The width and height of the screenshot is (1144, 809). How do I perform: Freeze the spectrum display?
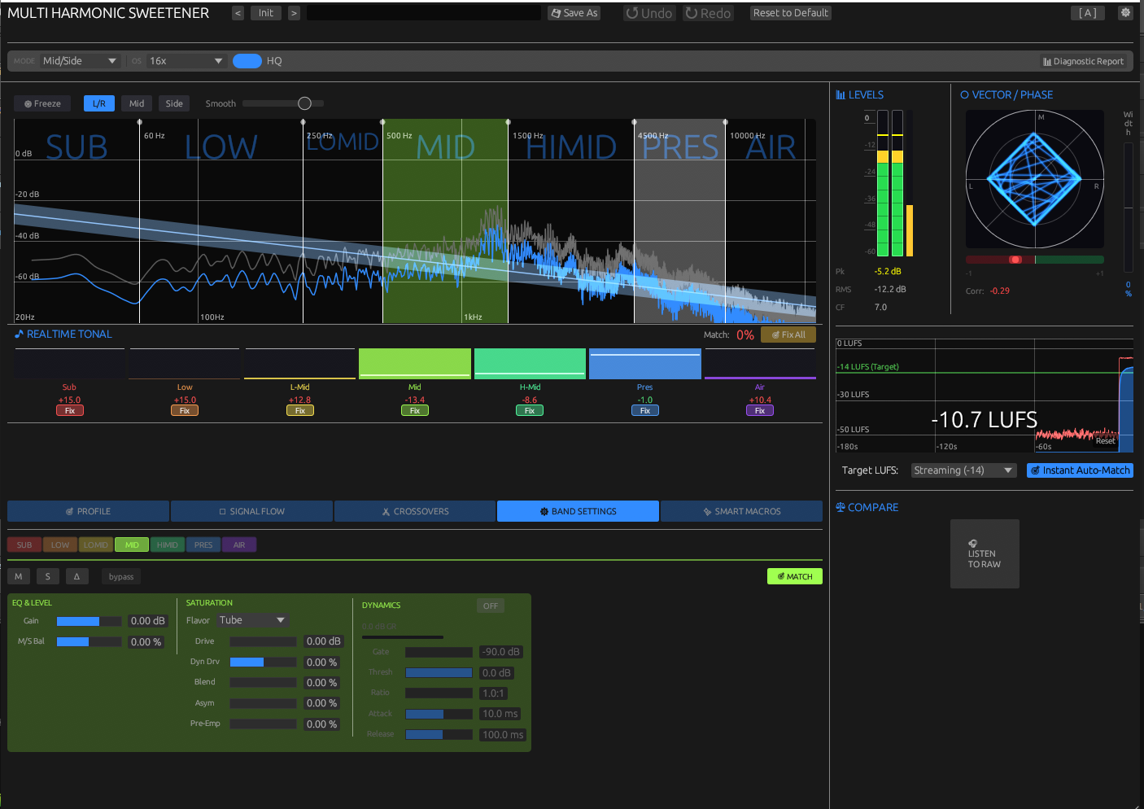[42, 103]
